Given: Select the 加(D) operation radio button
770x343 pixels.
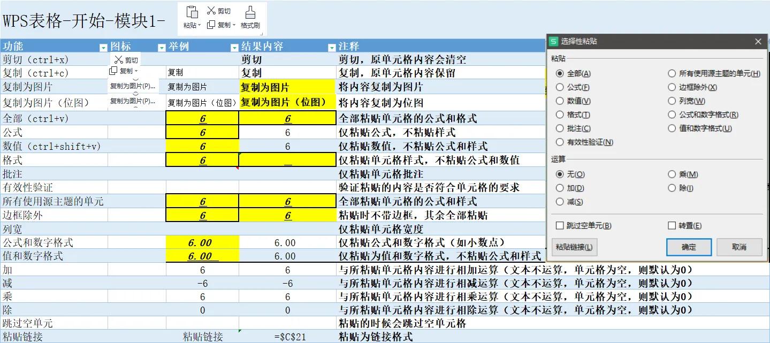Looking at the screenshot, I should [560, 188].
